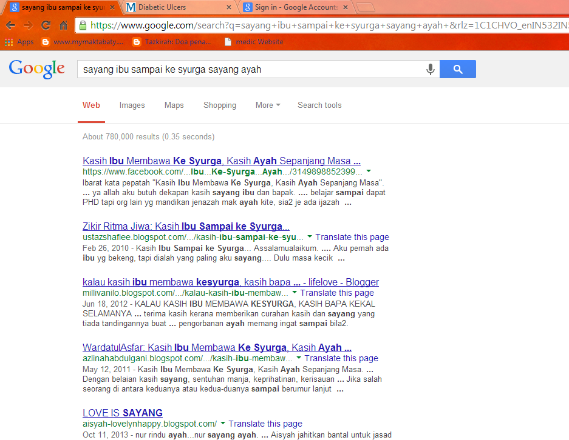569x440 pixels.
Task: Open WardatulAsfar result link
Action: tap(217, 348)
